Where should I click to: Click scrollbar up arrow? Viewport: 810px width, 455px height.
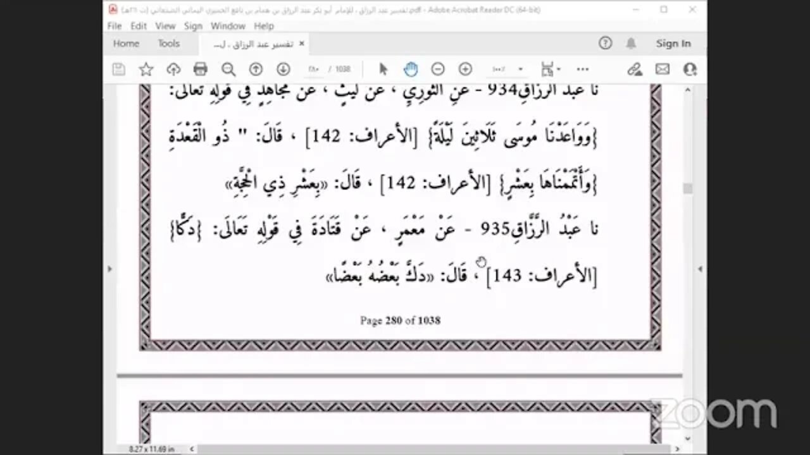(x=688, y=89)
